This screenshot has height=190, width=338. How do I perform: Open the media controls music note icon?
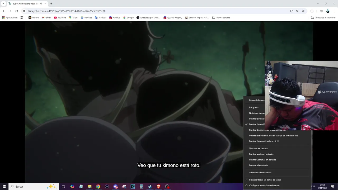click(x=321, y=11)
